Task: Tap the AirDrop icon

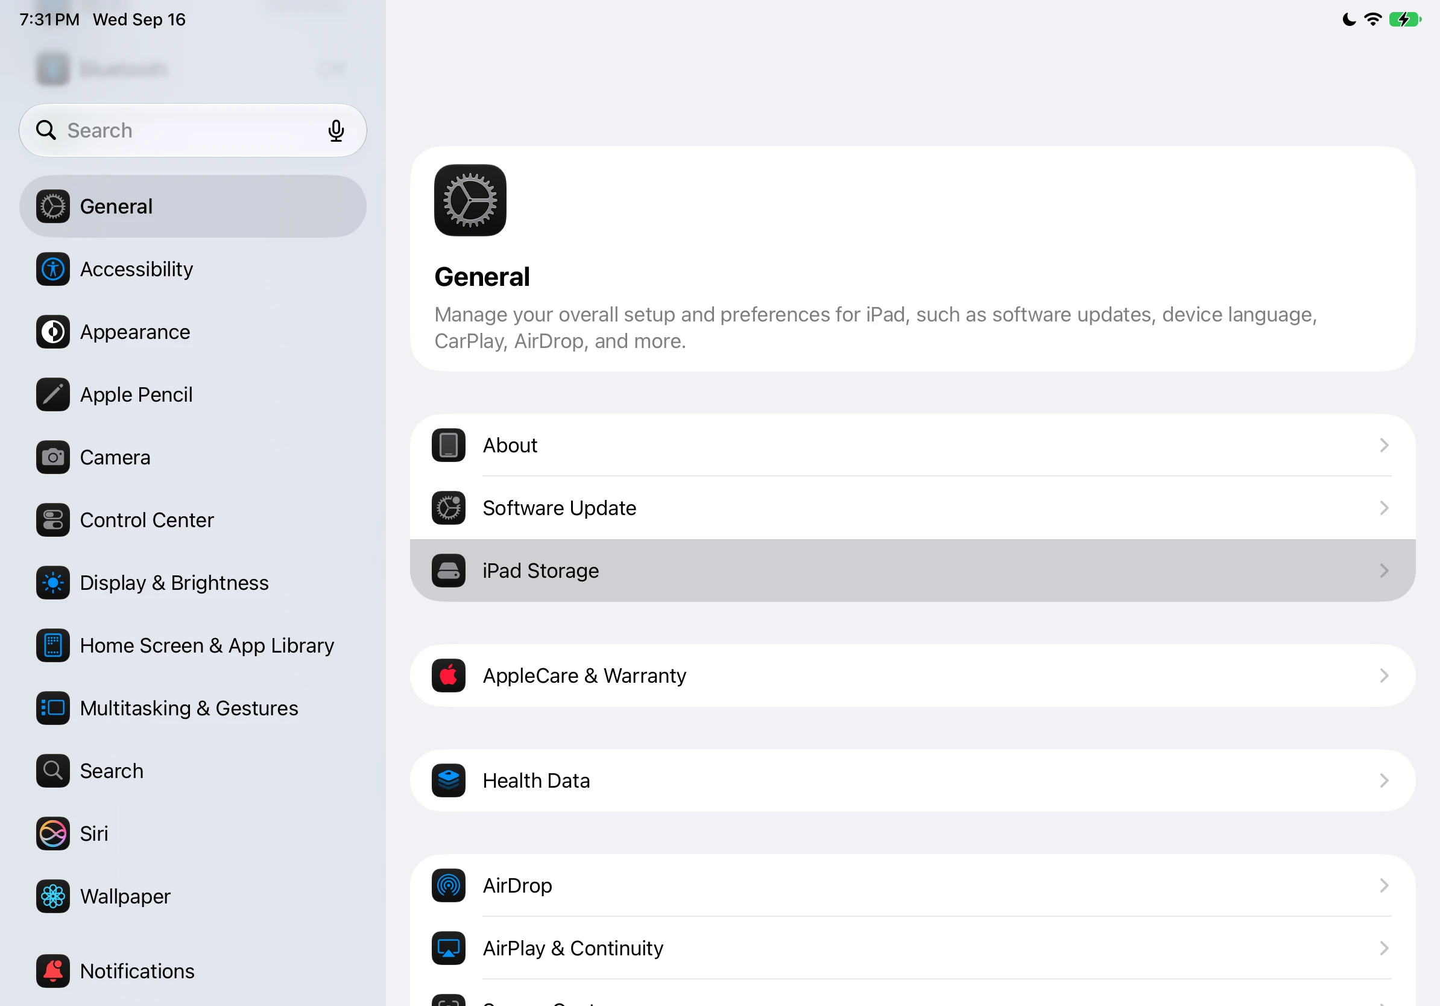Action: pyautogui.click(x=449, y=885)
